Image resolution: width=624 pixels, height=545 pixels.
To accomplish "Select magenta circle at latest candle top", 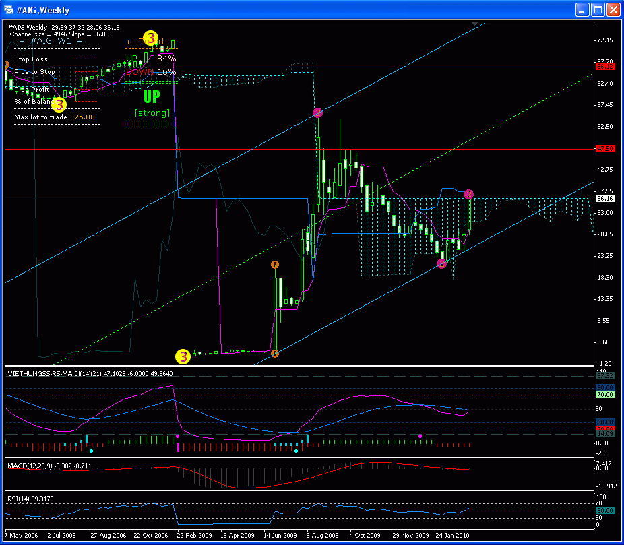I will (469, 194).
